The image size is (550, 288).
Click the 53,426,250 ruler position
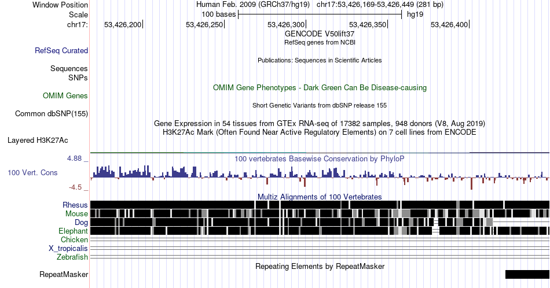[204, 24]
